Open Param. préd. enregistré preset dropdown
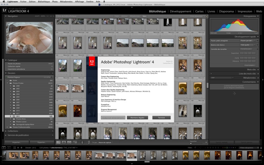264x165 pixels. [248, 41]
